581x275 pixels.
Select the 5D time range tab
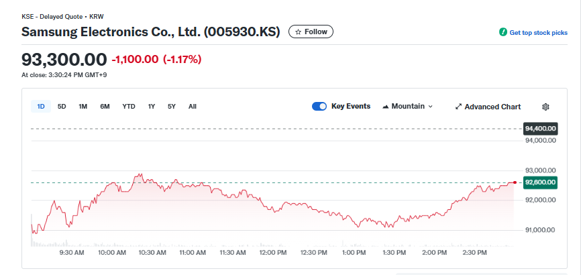[x=62, y=107]
